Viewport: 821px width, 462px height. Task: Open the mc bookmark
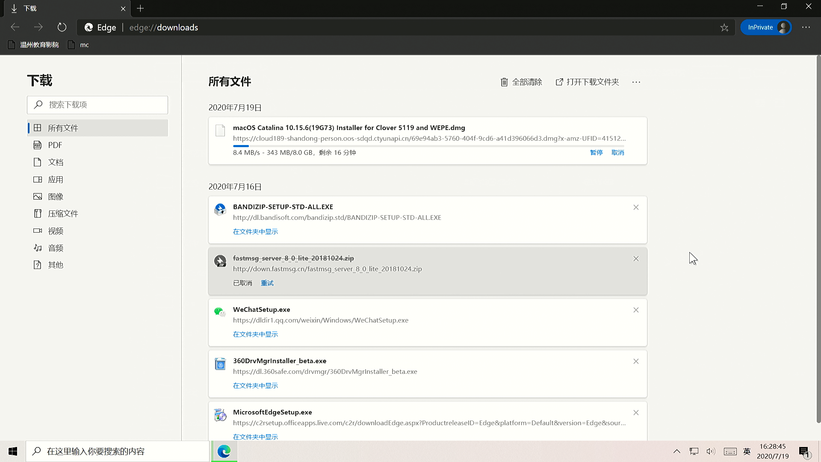coord(79,45)
